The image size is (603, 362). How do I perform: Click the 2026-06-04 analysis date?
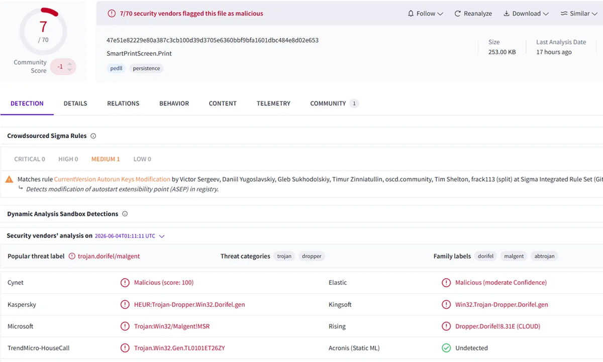pyautogui.click(x=125, y=236)
